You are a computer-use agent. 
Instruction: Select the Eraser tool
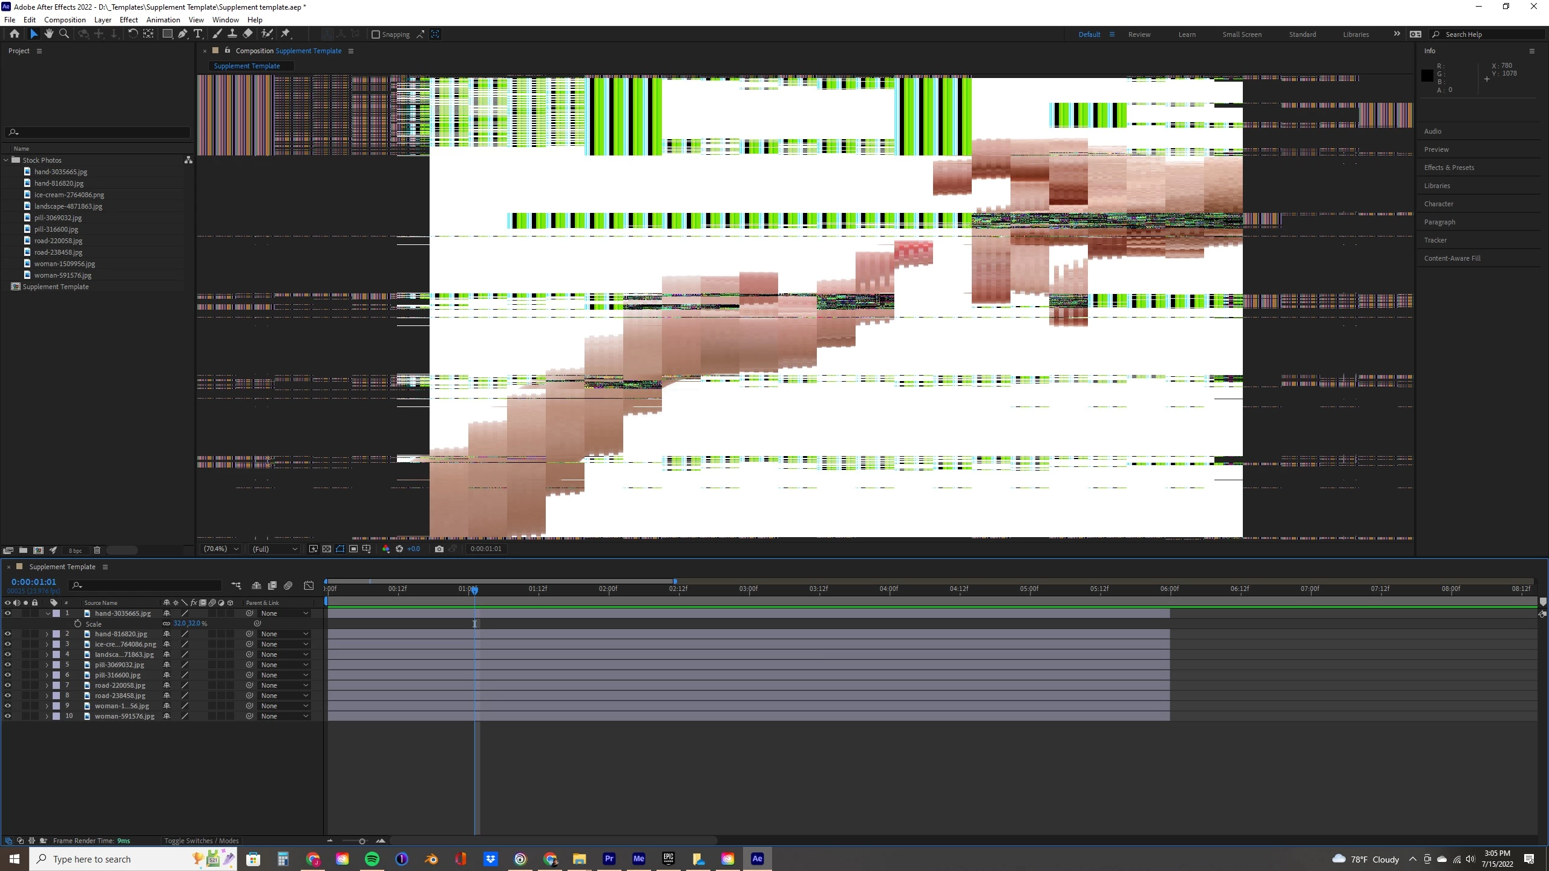click(x=247, y=34)
